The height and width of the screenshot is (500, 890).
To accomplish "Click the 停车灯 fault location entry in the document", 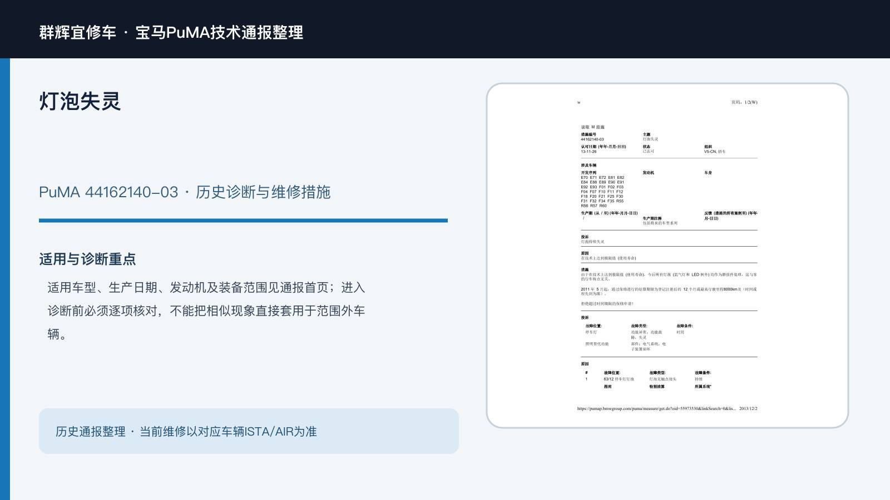I will coord(591,332).
